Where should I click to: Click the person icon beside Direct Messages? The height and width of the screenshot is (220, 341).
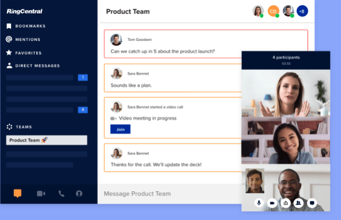click(9, 66)
